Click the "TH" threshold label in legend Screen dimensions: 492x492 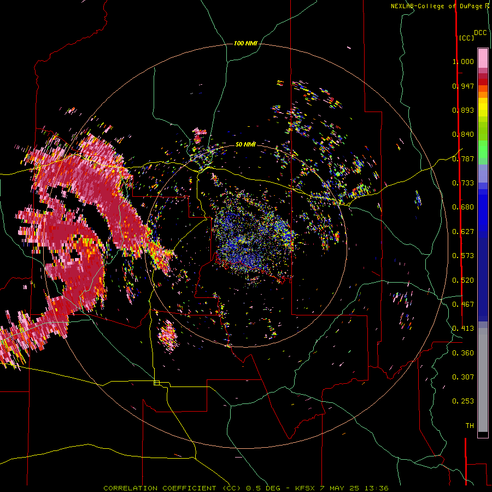coord(470,426)
